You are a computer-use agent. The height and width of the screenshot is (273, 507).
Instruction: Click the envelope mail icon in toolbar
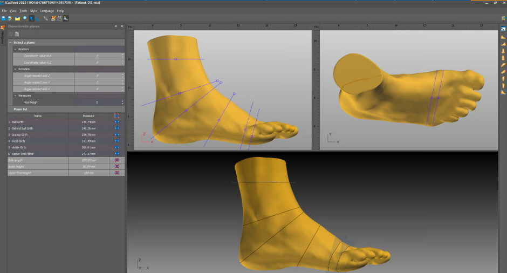[17, 18]
